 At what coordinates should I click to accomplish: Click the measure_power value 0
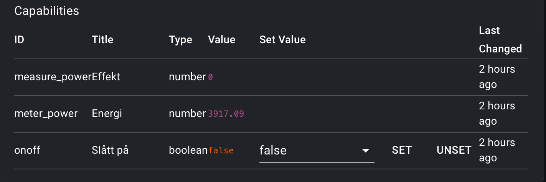(210, 77)
